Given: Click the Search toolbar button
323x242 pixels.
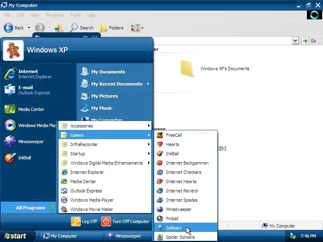Looking at the screenshot, I should coord(82,28).
